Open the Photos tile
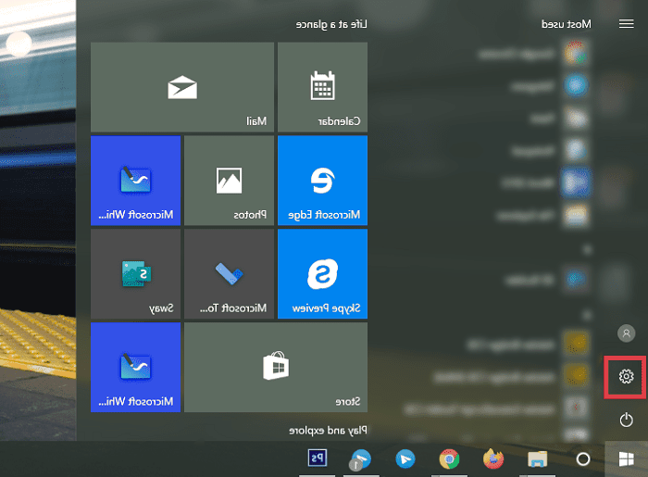This screenshot has width=648, height=477. pos(229,180)
